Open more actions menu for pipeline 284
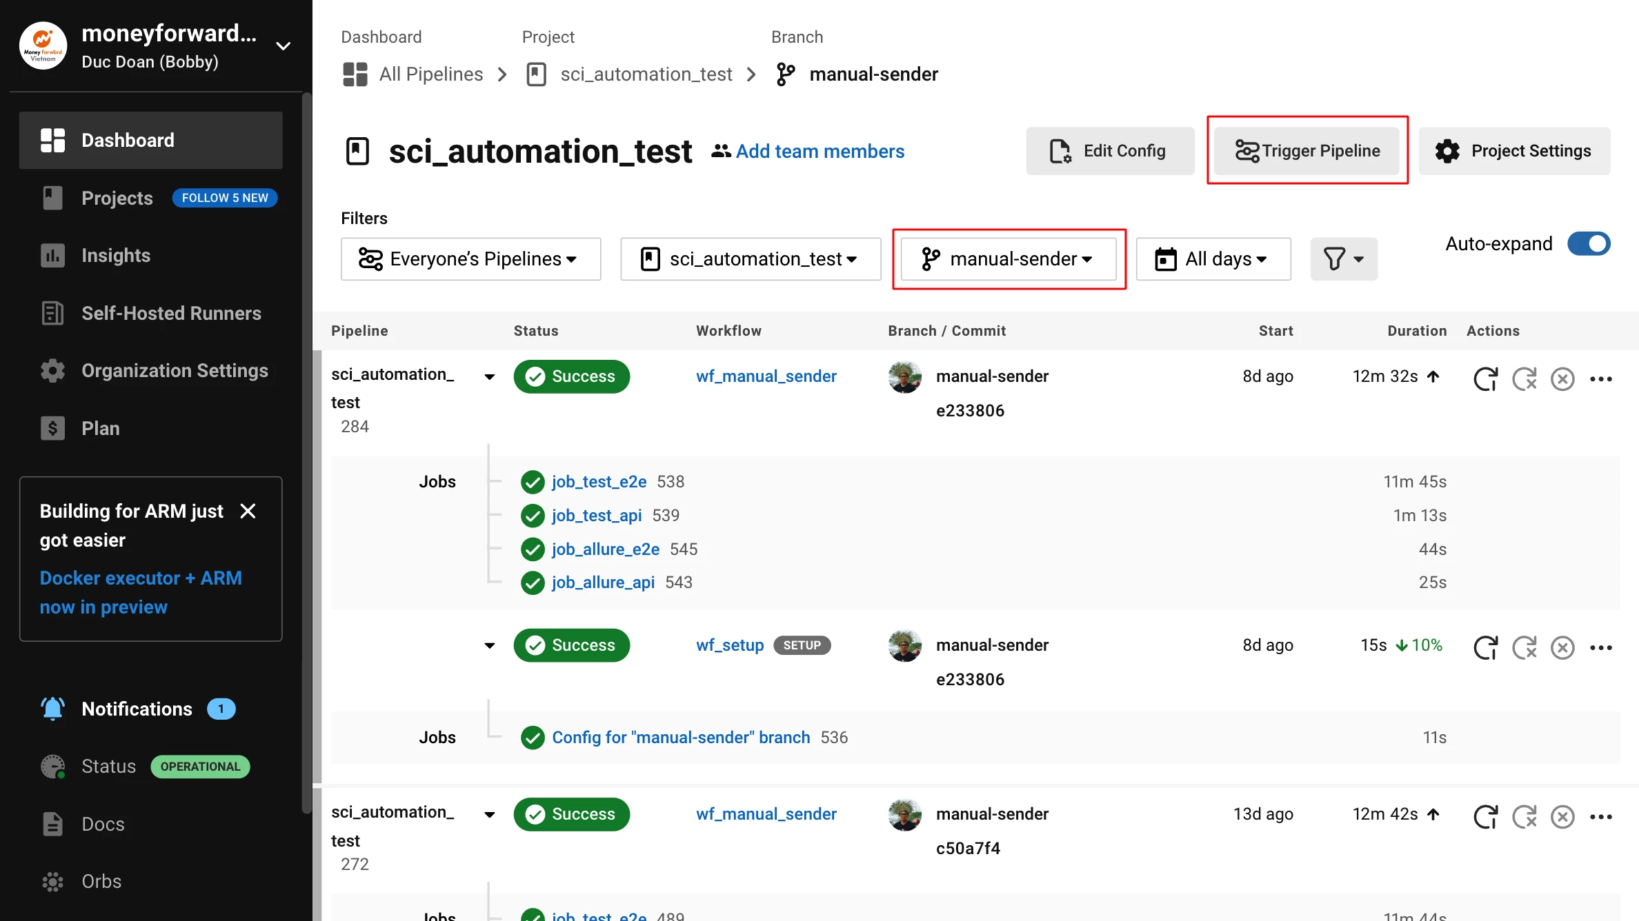1639x921 pixels. point(1601,378)
